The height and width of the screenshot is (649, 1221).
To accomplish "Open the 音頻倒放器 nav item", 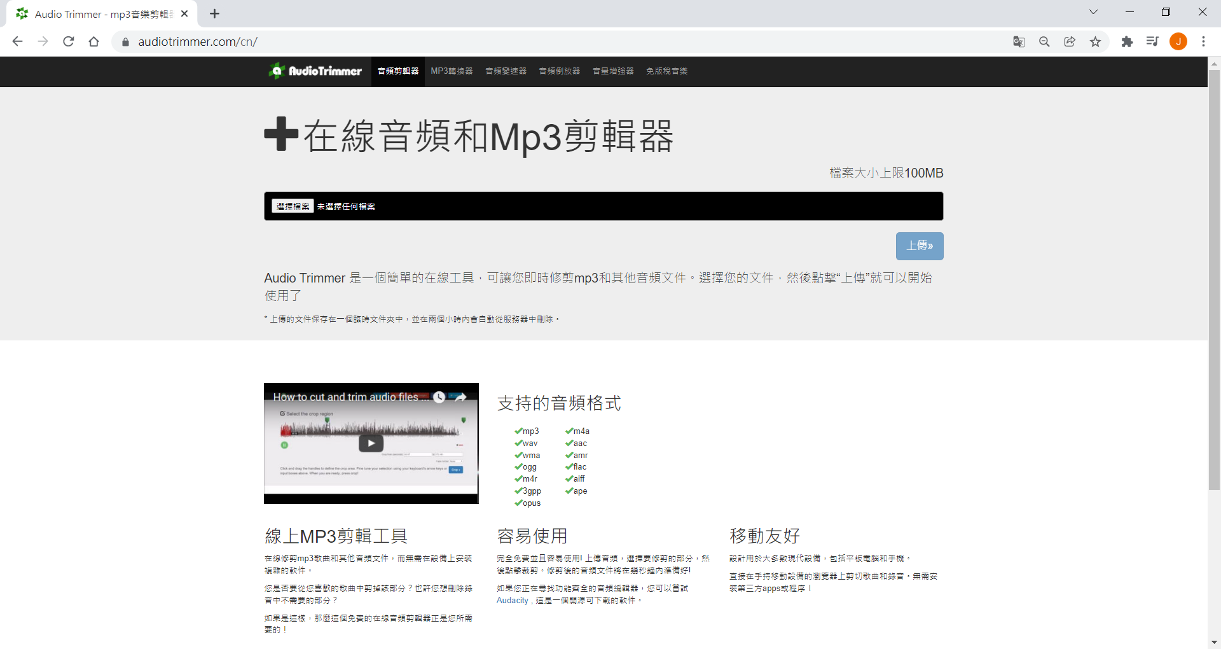I will point(560,71).
